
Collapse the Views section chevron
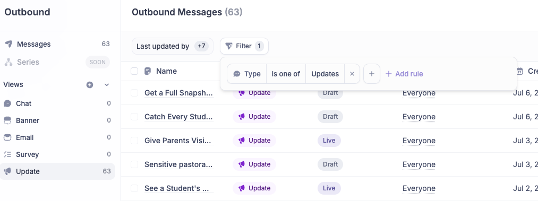pos(107,84)
